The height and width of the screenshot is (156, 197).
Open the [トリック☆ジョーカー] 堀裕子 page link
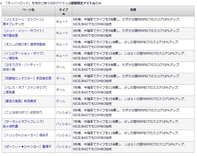(26, 135)
